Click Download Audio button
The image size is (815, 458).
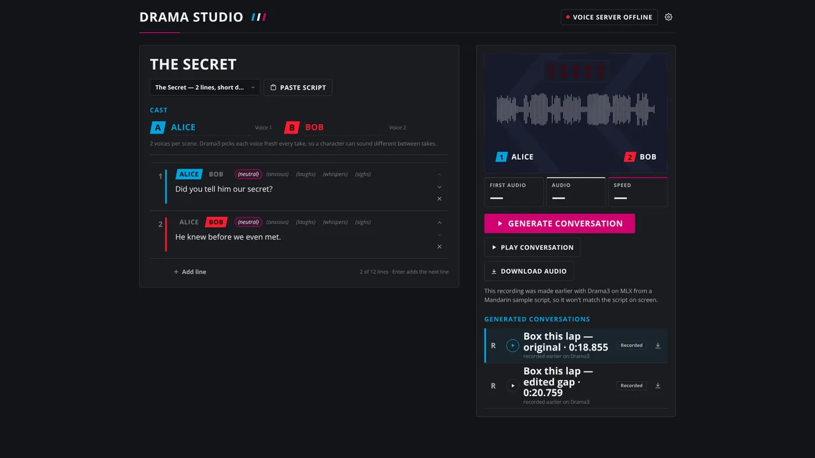529,271
